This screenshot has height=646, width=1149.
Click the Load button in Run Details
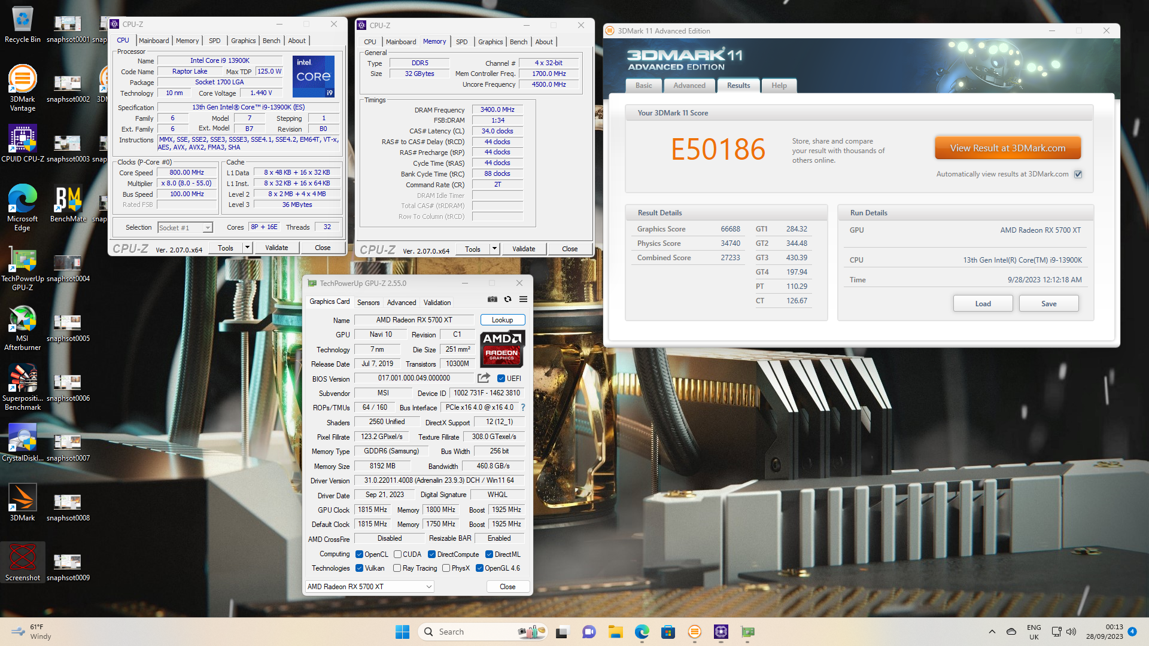(x=983, y=304)
